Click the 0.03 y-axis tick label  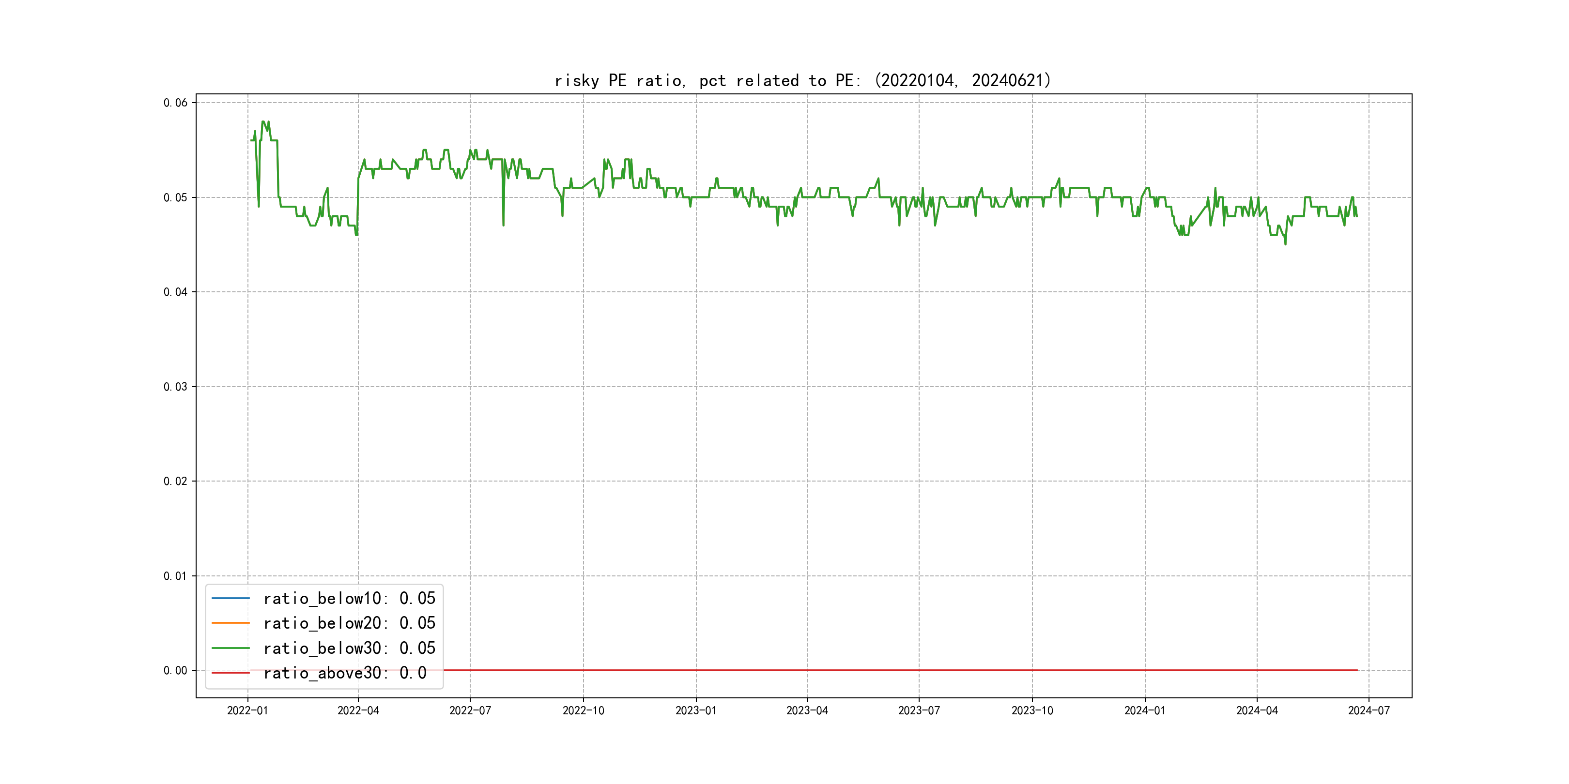175,387
